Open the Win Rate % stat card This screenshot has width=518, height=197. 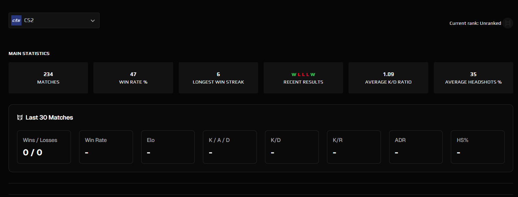(x=133, y=77)
